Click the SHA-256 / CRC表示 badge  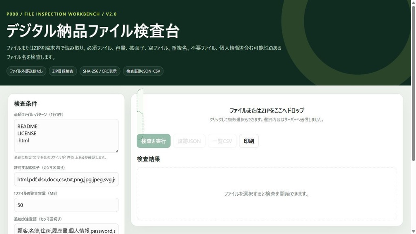(100, 71)
